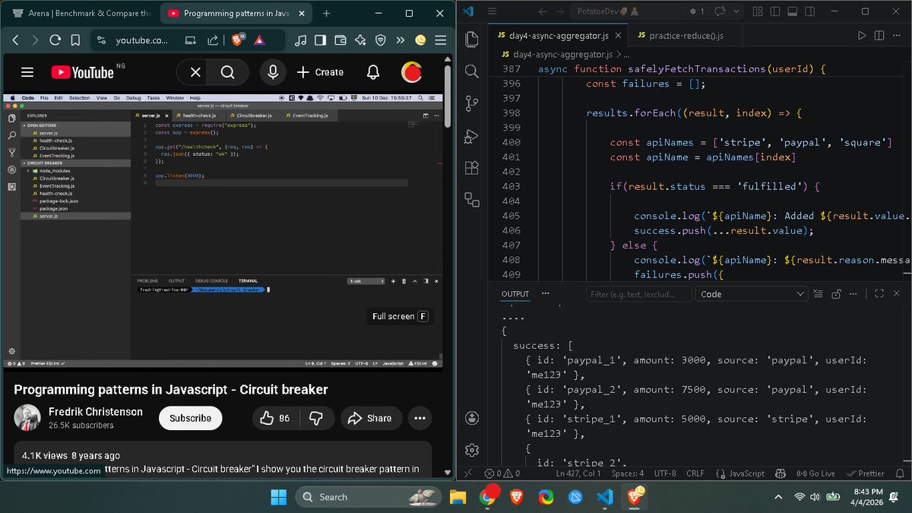912x513 pixels.
Task: Reload the page in Brave
Action: pyautogui.click(x=55, y=40)
